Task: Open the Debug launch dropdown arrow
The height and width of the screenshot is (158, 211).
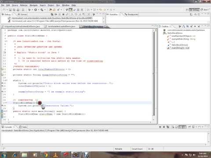Action: pos(32,10)
